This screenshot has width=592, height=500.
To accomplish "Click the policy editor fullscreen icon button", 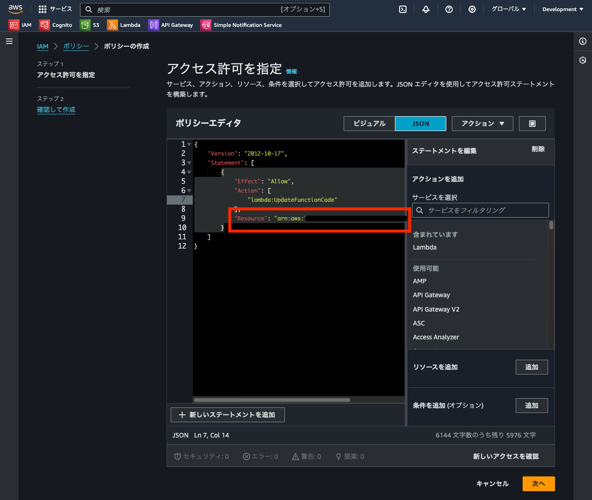I will tap(532, 124).
